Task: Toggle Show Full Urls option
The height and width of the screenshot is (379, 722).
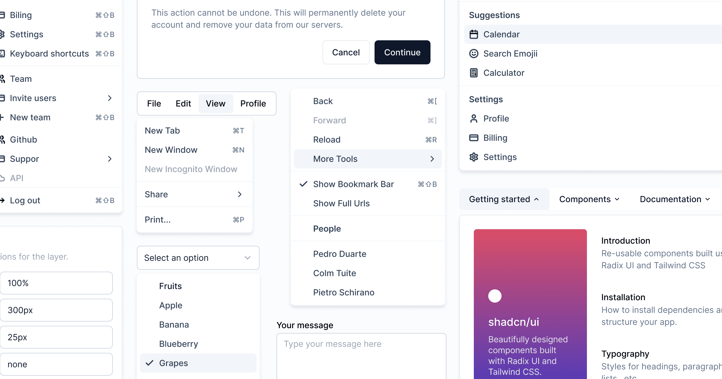Action: pyautogui.click(x=341, y=203)
